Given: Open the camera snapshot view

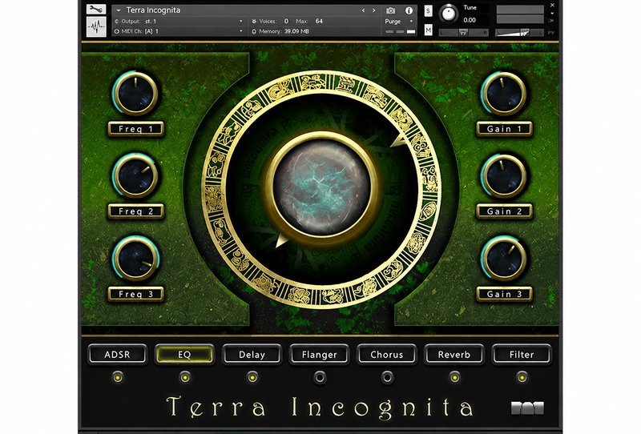Looking at the screenshot, I should 391,10.
